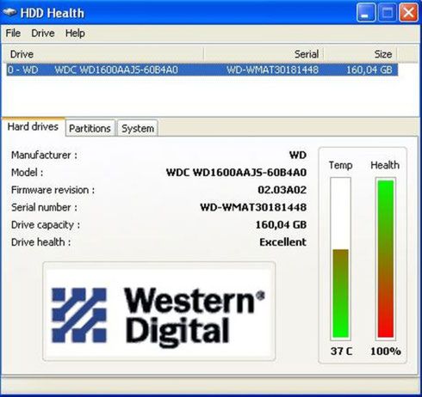Image resolution: width=422 pixels, height=397 pixels.
Task: Sort drives by the Drive column header
Action: click(x=103, y=54)
